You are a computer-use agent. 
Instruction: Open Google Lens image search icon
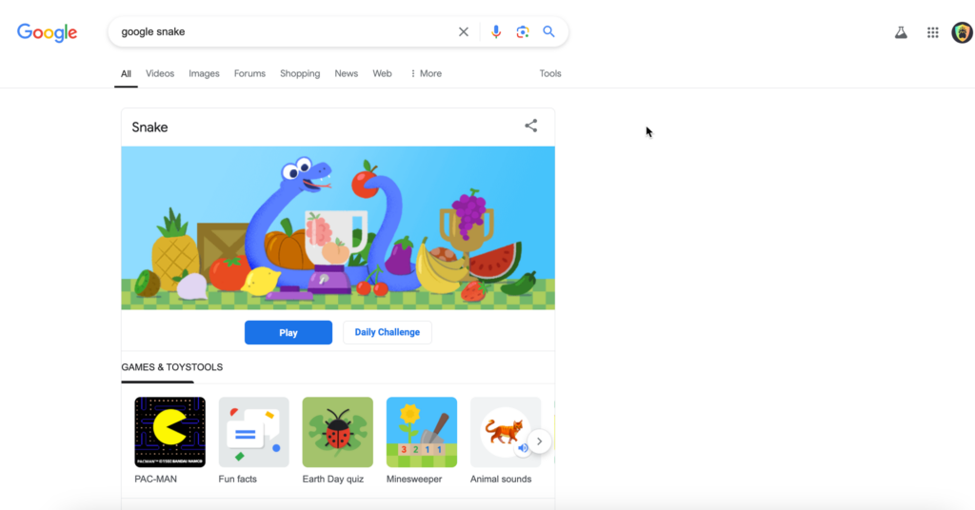pos(523,31)
